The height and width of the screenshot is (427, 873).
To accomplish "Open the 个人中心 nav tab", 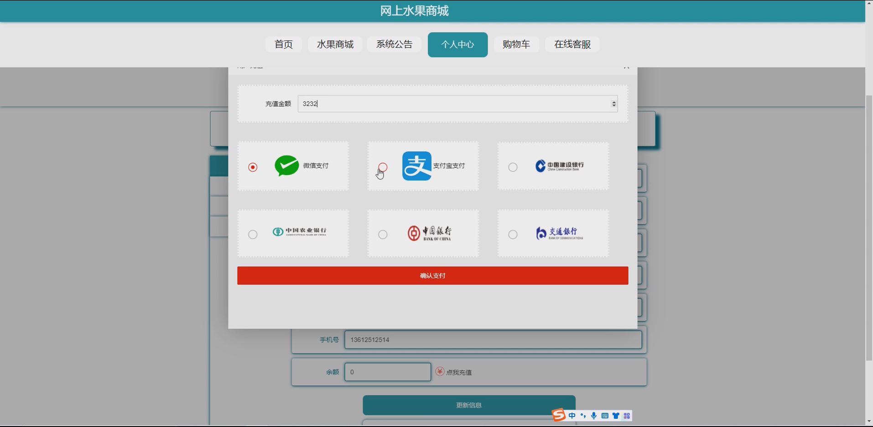I will pyautogui.click(x=457, y=45).
